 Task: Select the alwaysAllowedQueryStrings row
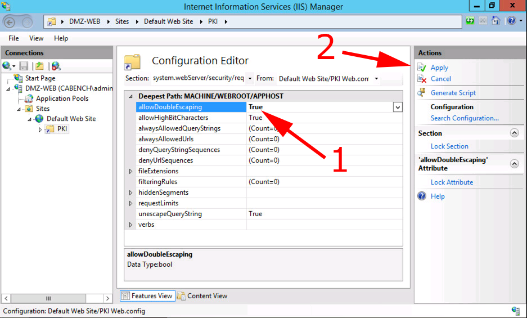269,128
